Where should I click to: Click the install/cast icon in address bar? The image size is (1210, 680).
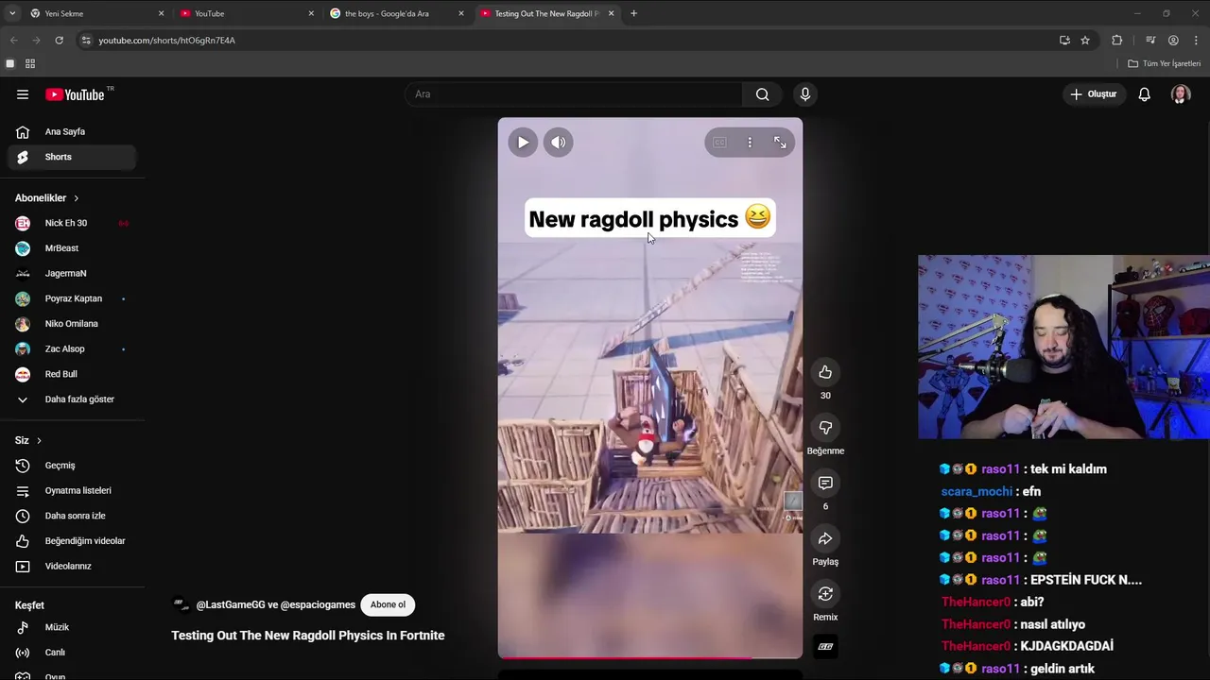pos(1064,41)
